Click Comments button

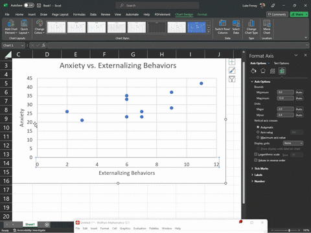pos(277,14)
